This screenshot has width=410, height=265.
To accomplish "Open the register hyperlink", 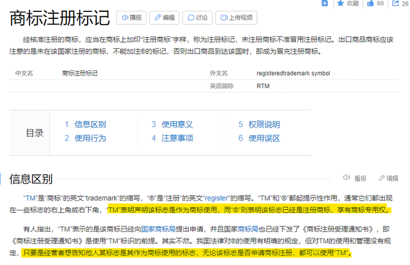I will point(216,198).
